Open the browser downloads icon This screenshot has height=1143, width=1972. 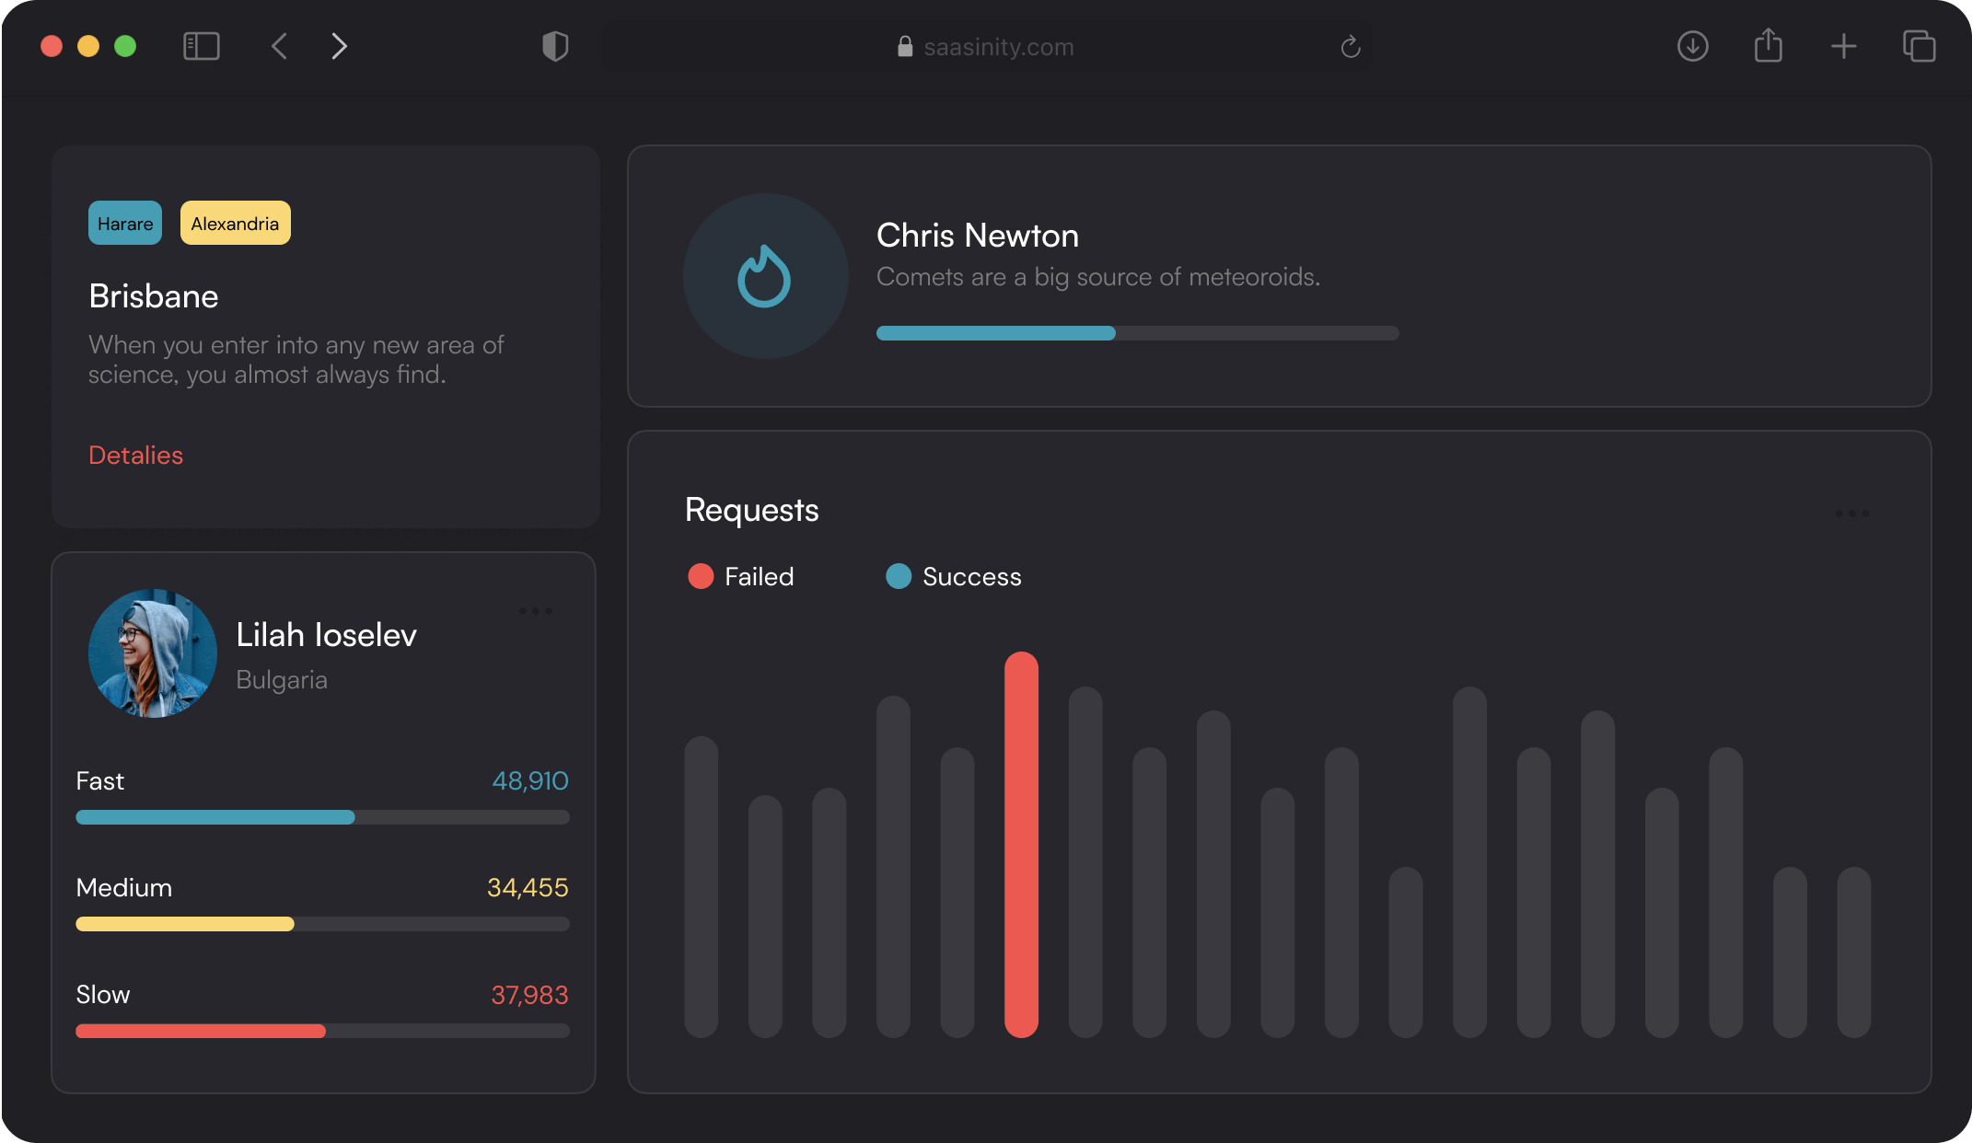coord(1692,46)
